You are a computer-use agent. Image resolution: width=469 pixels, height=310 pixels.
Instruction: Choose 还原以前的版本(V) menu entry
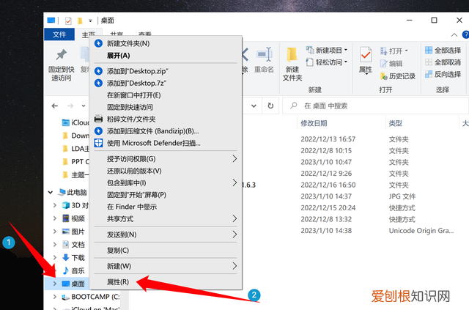pyautogui.click(x=166, y=171)
